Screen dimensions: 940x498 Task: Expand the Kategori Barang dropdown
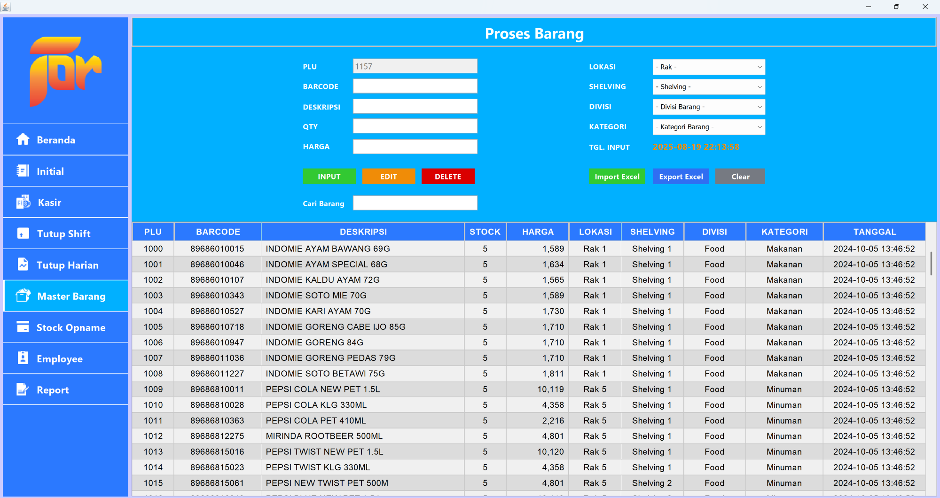coord(708,127)
